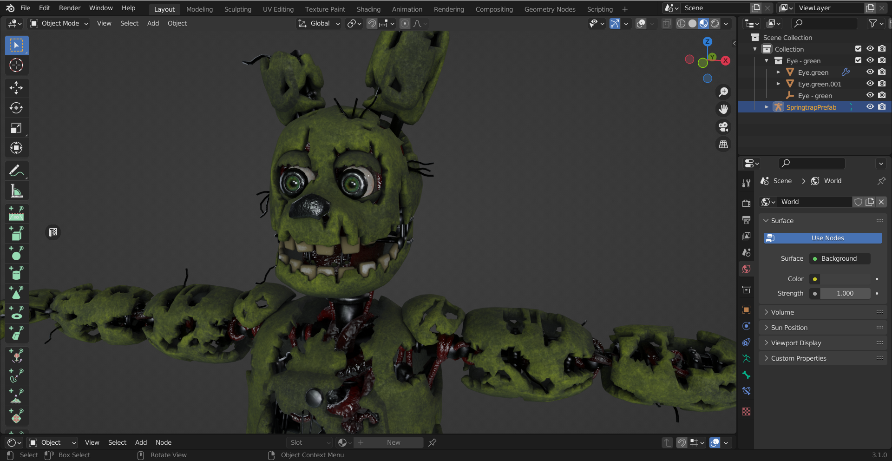Open the Render properties tab

(747, 203)
